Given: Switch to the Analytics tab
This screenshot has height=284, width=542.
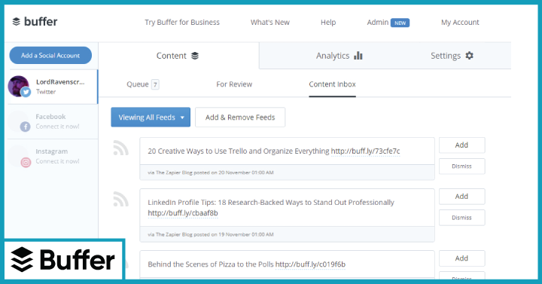Looking at the screenshot, I should (x=339, y=56).
